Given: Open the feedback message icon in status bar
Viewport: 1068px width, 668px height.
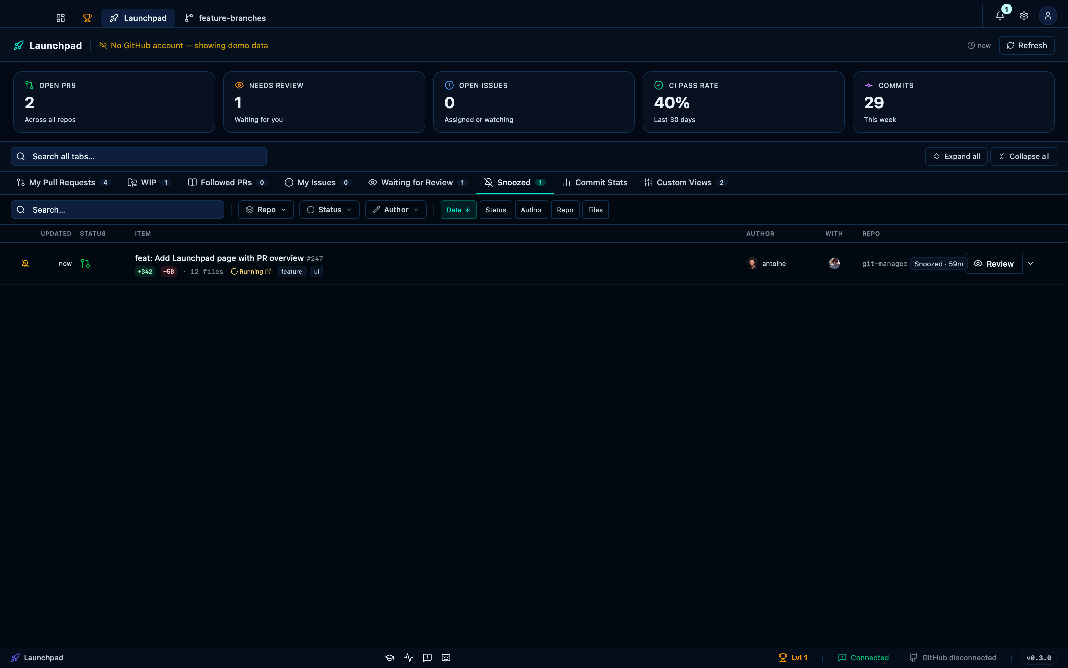Looking at the screenshot, I should (x=427, y=657).
